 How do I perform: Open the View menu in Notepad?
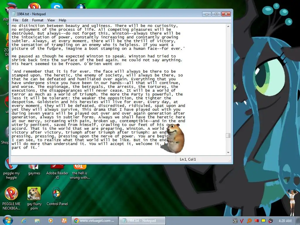pyautogui.click(x=51, y=20)
